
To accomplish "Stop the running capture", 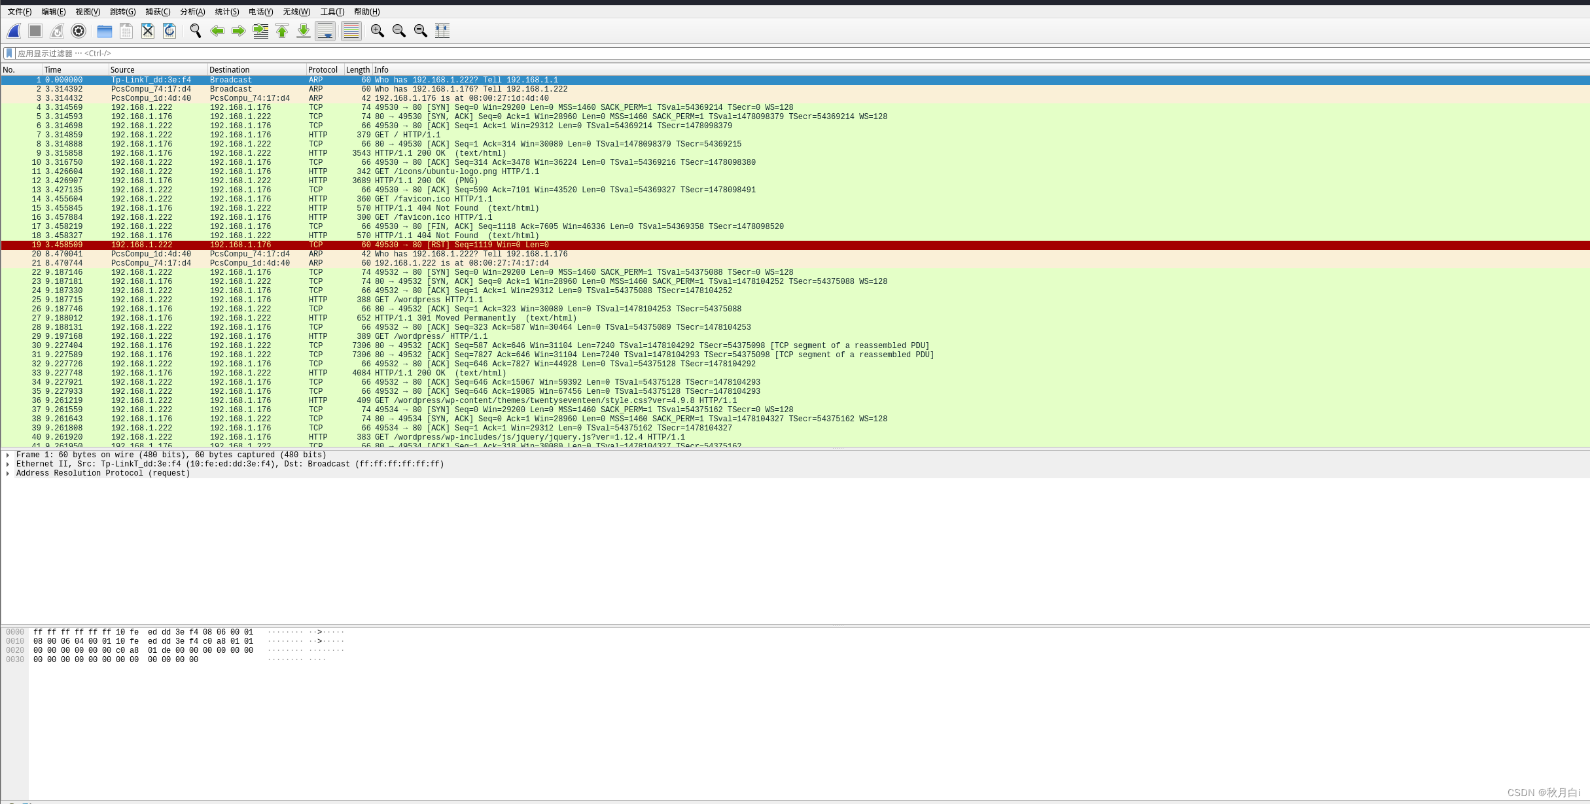I will pyautogui.click(x=35, y=31).
